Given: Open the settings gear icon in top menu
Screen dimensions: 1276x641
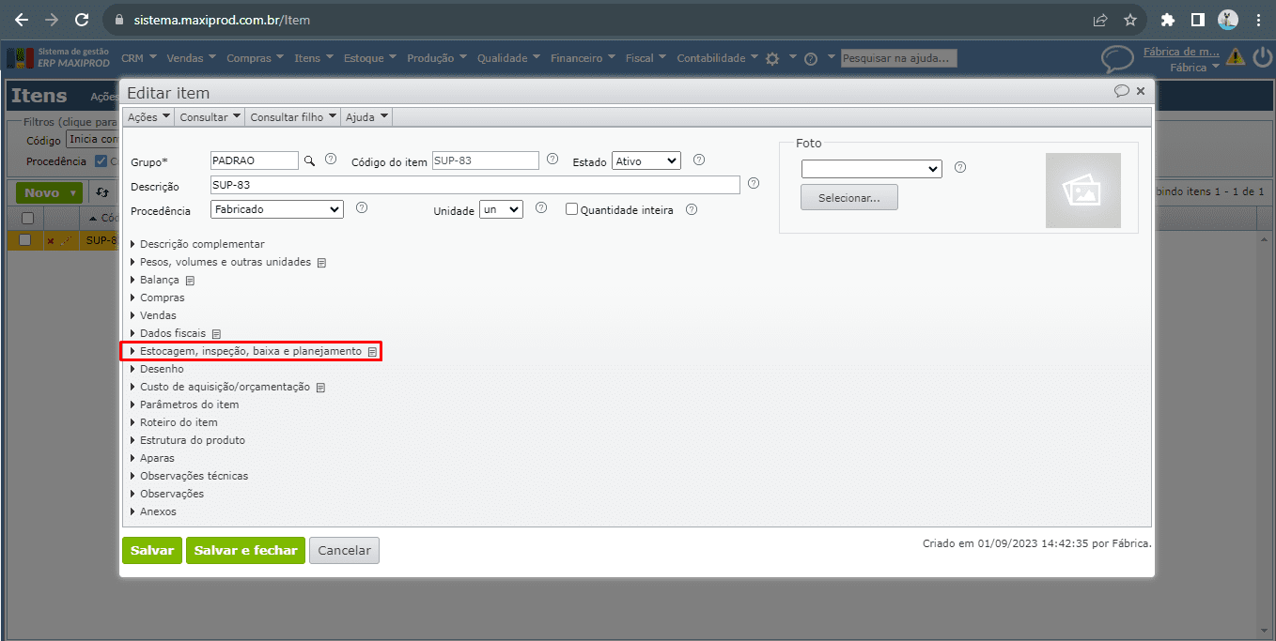Looking at the screenshot, I should click(772, 58).
